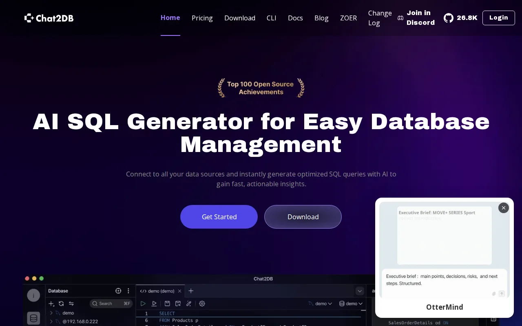Click the run selected line icon
The image size is (522, 326).
click(154, 304)
